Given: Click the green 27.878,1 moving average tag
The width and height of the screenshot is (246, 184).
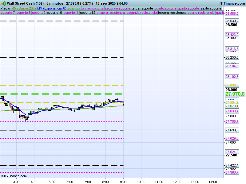Looking at the screenshot, I should pos(232,106).
